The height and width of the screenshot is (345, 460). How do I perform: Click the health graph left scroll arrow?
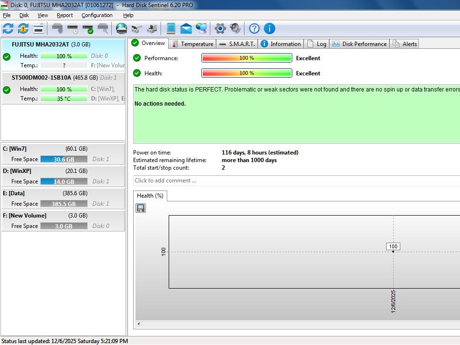click(139, 324)
